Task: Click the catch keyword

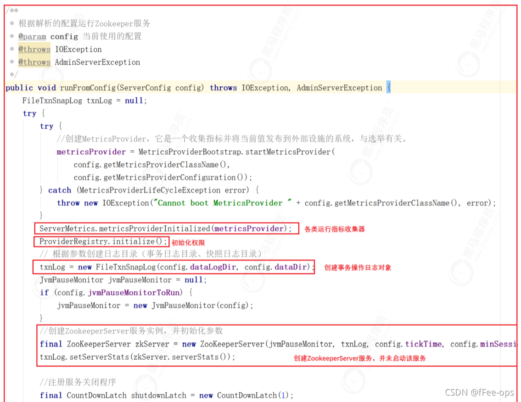Action: pyautogui.click(x=60, y=190)
